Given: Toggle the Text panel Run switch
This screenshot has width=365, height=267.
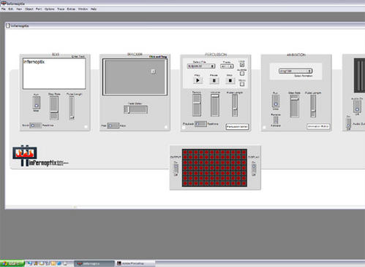Looking at the screenshot, I should tap(37, 102).
